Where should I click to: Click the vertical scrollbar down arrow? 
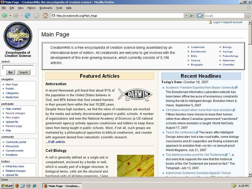coord(249,175)
